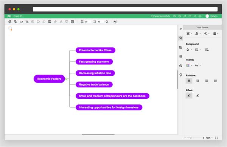The width and height of the screenshot is (227, 147).
Task: Collapse the Topic Format panel
Action: [181, 29]
